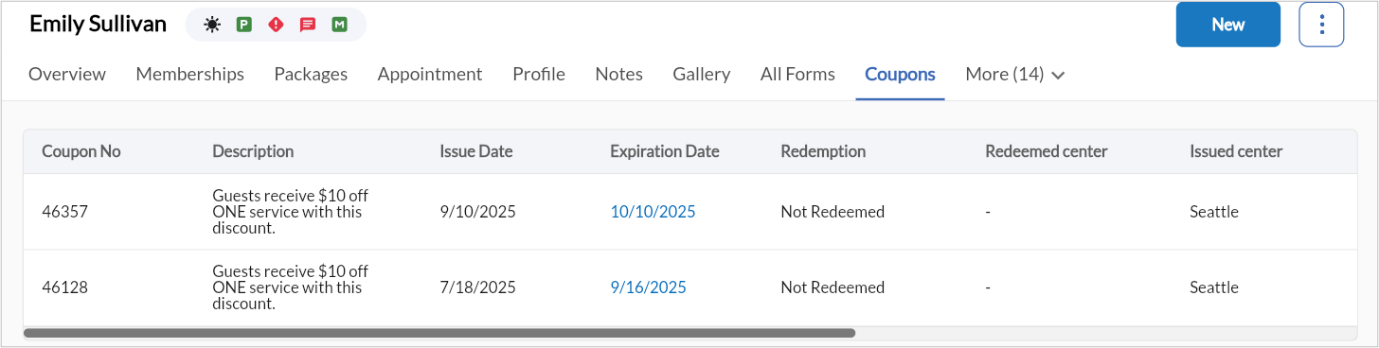Click the description of coupon 46128
This screenshot has width=1379, height=348.
point(291,287)
